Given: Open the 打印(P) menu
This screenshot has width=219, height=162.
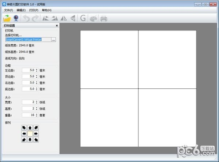Looking at the screenshot, I should (x=34, y=10).
